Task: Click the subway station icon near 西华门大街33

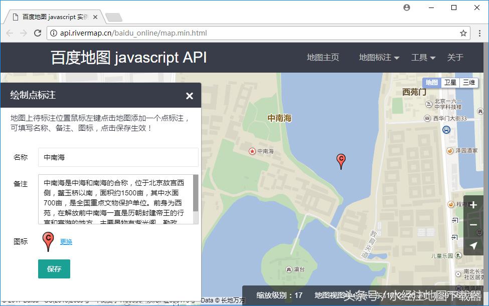Action: click(446, 129)
